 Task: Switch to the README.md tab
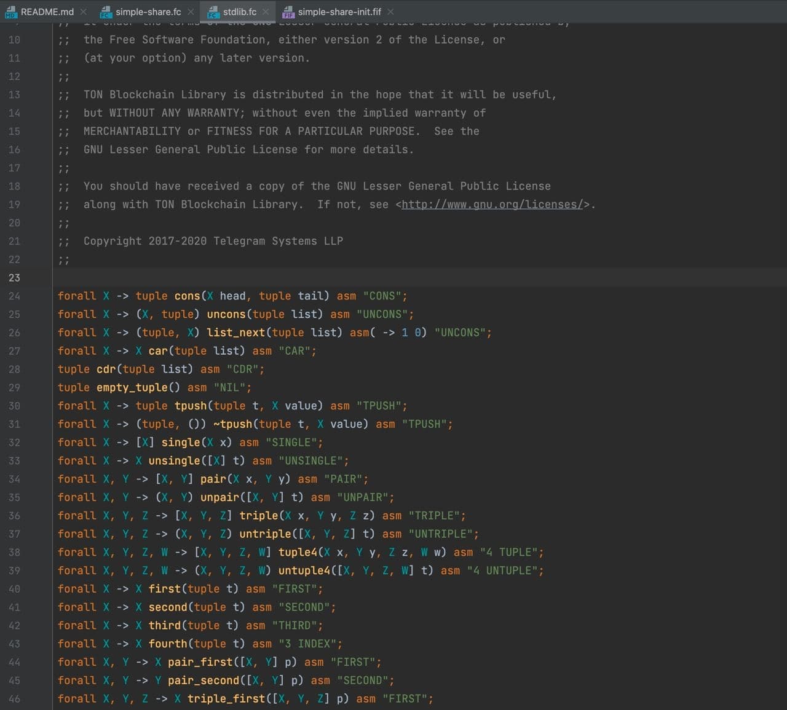47,12
